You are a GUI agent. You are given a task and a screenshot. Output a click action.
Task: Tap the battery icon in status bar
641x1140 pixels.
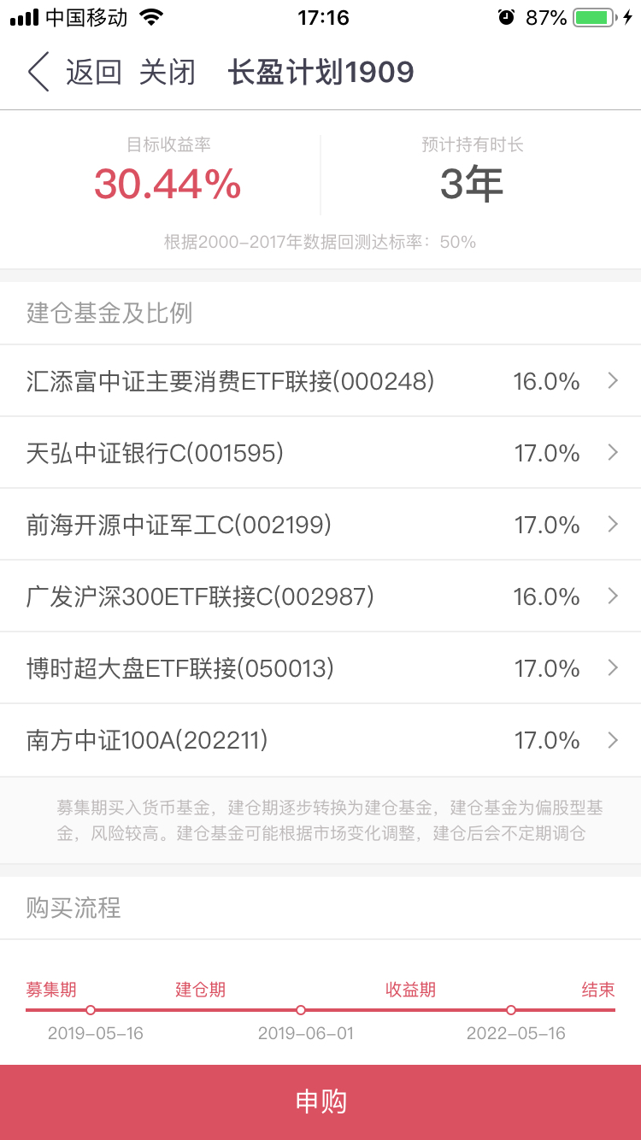pyautogui.click(x=596, y=18)
